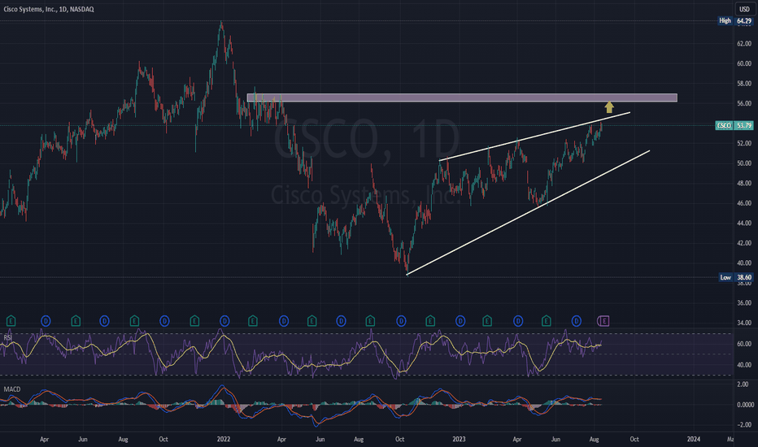Click the dividend marker between Jun and Aug 2023
The width and height of the screenshot is (758, 447).
[x=577, y=320]
